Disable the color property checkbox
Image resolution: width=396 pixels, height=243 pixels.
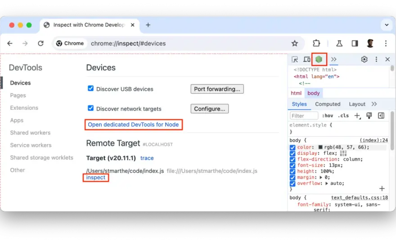click(292, 147)
